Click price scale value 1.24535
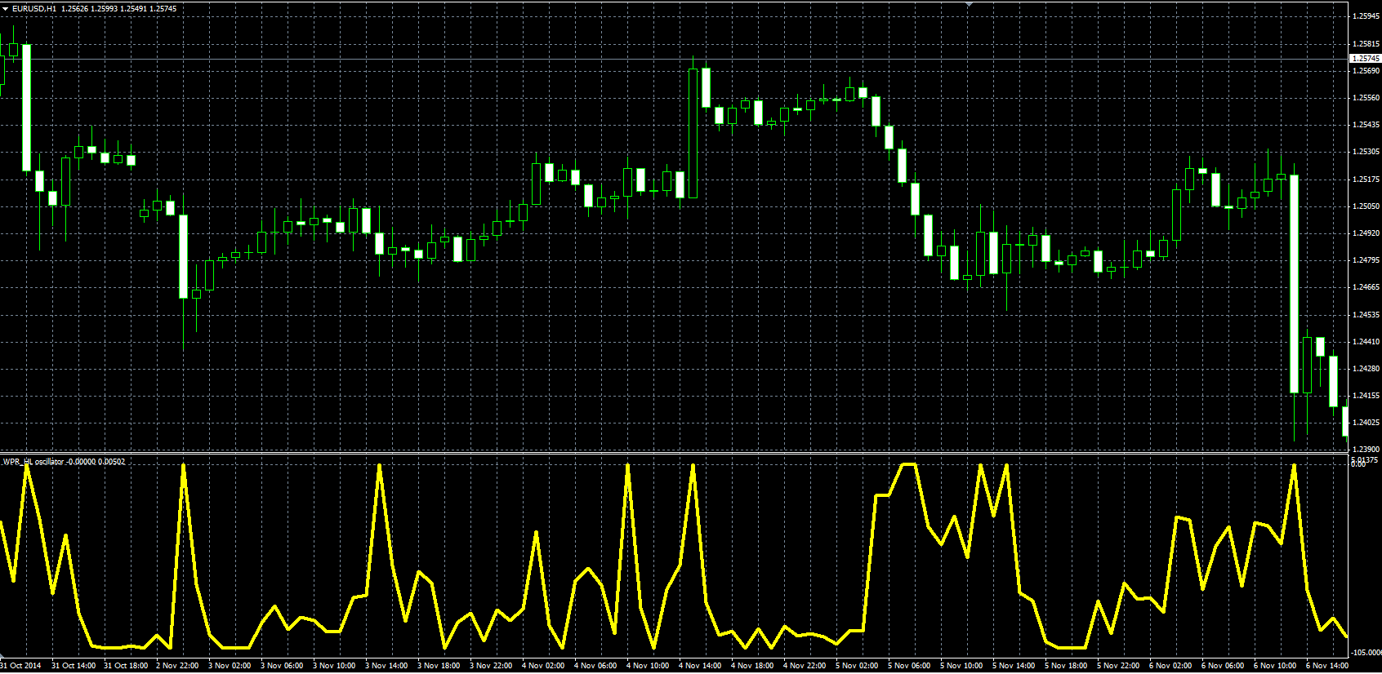Viewport: 1382px width, 674px height. [x=1366, y=315]
